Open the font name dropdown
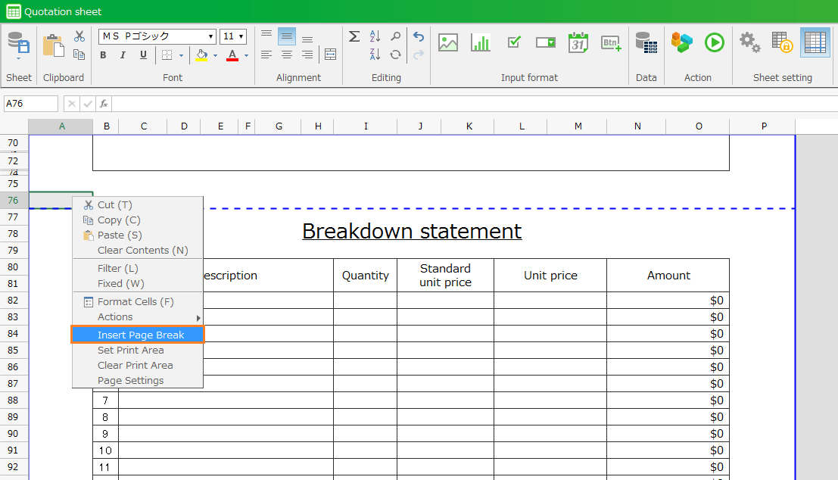 pyautogui.click(x=211, y=36)
